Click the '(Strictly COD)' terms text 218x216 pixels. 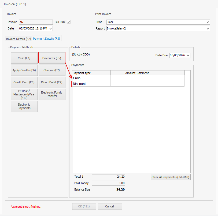[x=81, y=54]
